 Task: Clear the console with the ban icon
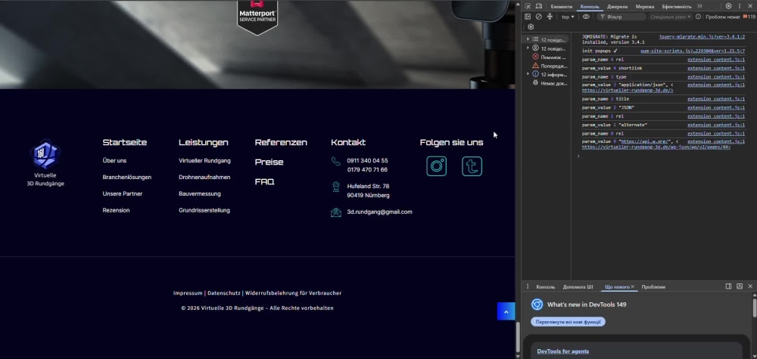[539, 17]
